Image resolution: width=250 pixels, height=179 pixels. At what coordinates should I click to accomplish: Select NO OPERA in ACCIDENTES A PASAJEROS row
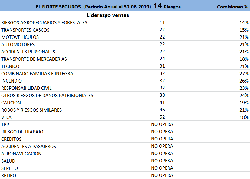(x=162, y=146)
